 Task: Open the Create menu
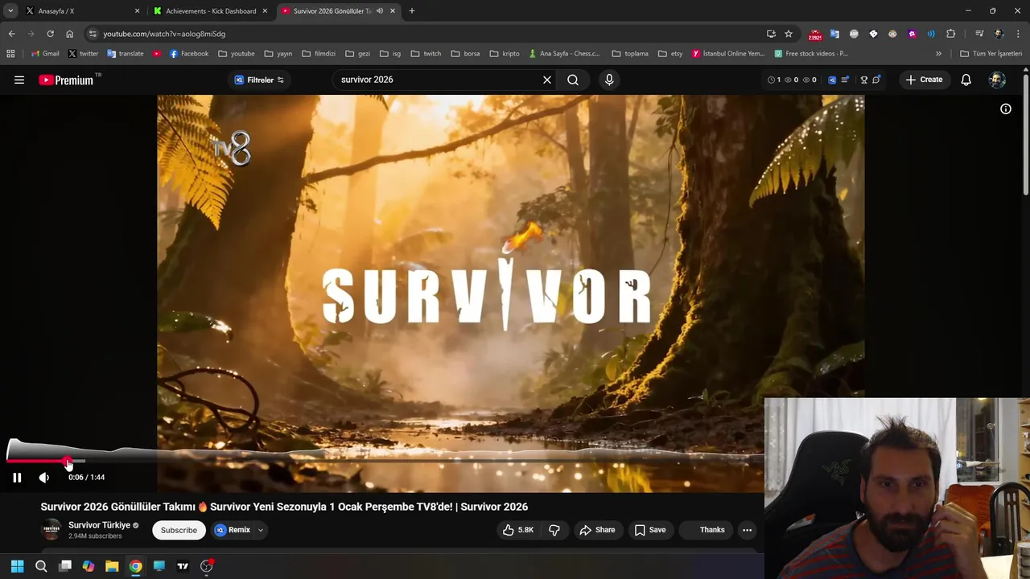point(924,80)
